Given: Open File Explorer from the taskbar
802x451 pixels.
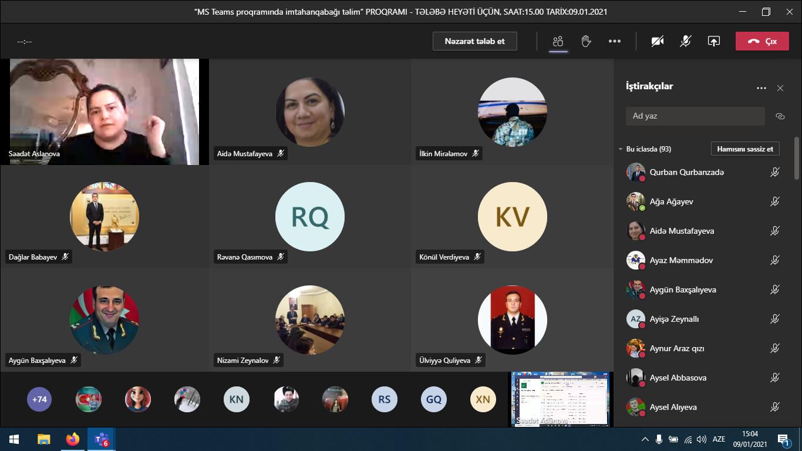Looking at the screenshot, I should click(x=44, y=439).
